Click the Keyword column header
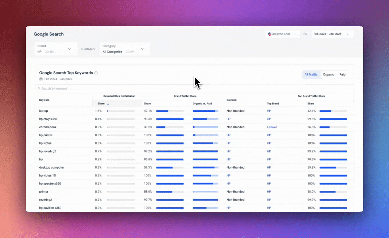 click(x=44, y=100)
